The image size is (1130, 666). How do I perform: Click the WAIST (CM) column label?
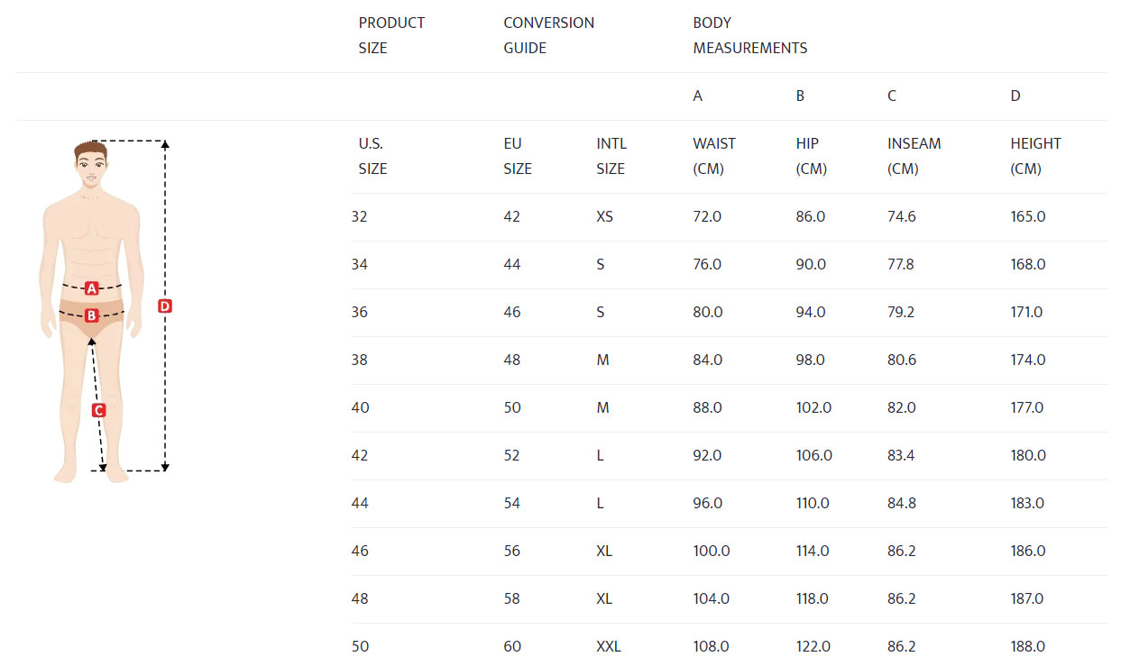click(x=714, y=156)
